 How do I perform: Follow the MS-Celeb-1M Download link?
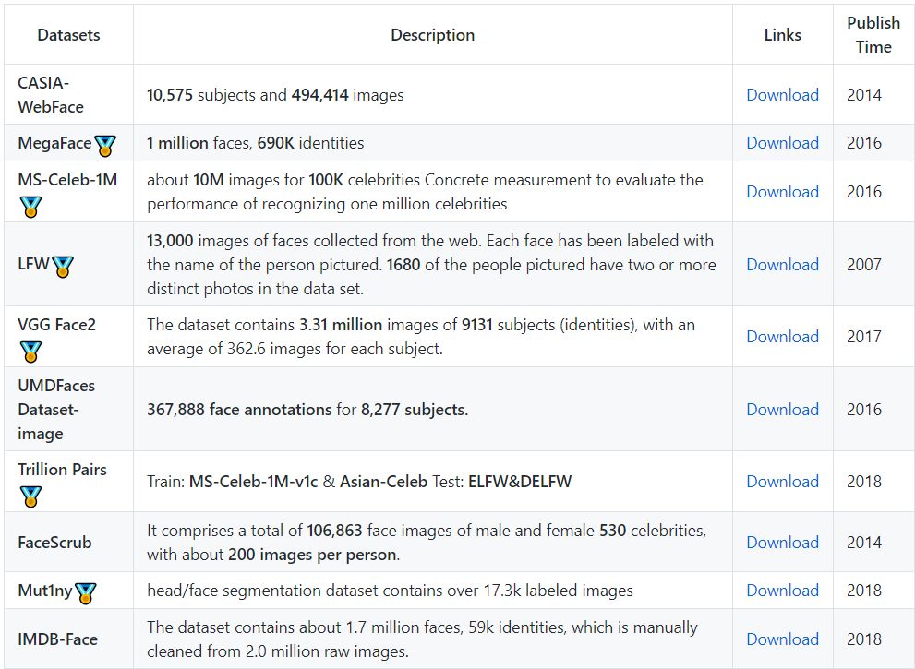coord(783,191)
